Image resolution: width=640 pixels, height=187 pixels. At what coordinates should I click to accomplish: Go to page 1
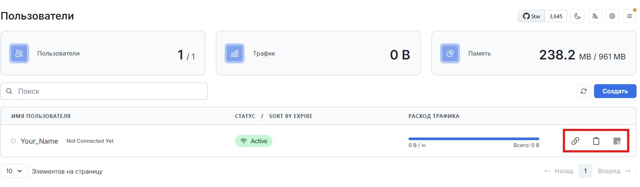(585, 171)
